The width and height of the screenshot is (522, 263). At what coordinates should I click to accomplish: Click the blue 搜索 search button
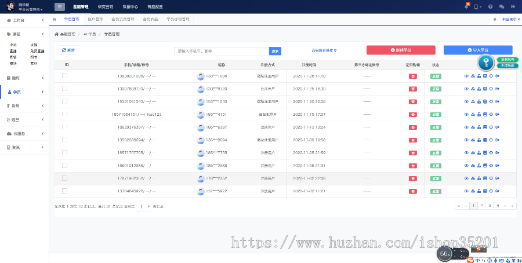(x=275, y=51)
